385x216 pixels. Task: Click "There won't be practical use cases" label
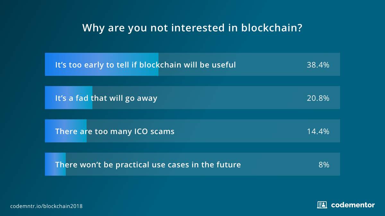[148, 164]
